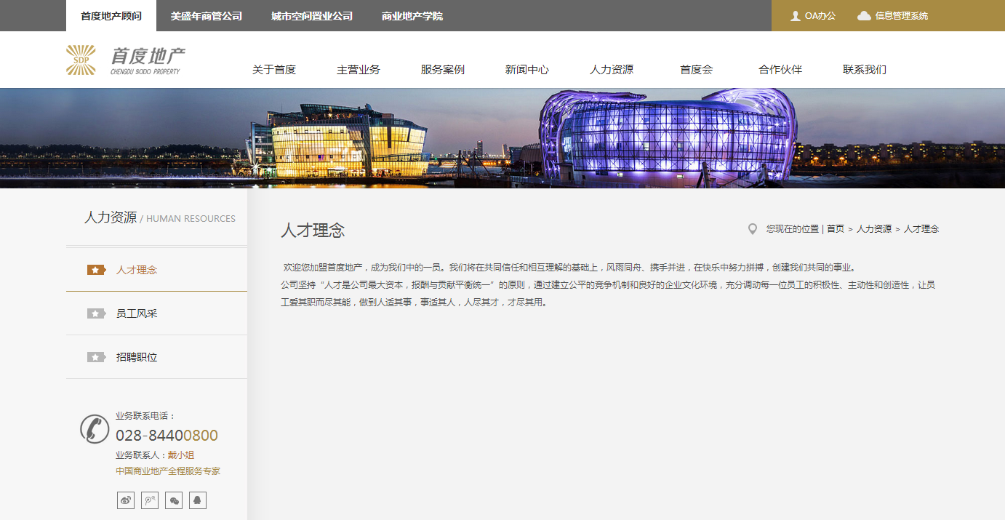Switch to the 城市空间置业公司 top tab
Viewport: 1005px width, 520px height.
click(312, 16)
